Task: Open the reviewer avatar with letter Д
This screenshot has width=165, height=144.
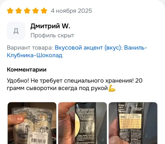Action: tap(16, 31)
